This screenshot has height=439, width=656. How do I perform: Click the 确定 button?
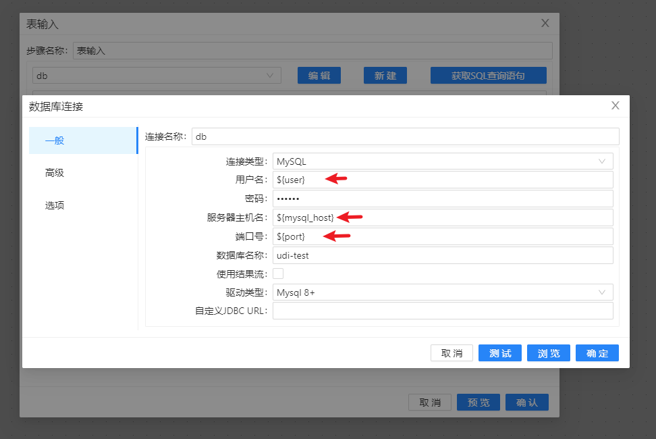click(x=597, y=353)
